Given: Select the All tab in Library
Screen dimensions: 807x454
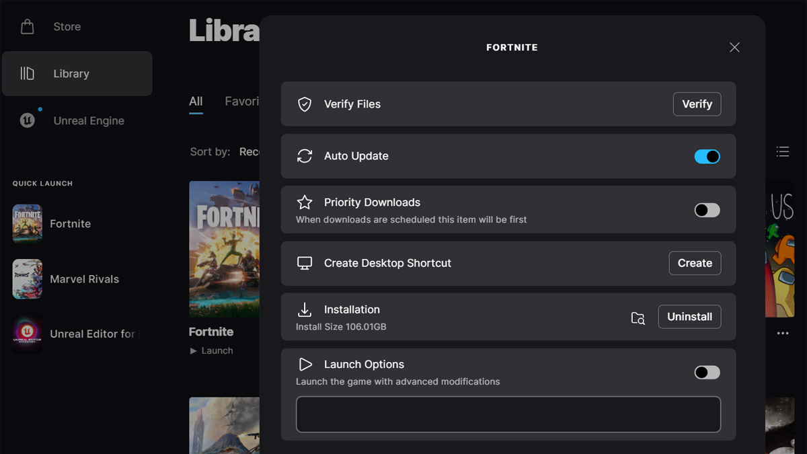Looking at the screenshot, I should 196,102.
